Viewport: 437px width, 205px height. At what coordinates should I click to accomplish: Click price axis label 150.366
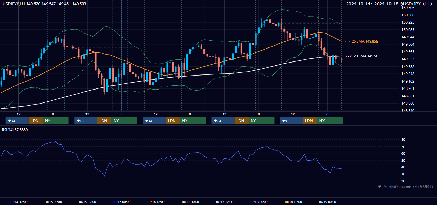click(408, 15)
